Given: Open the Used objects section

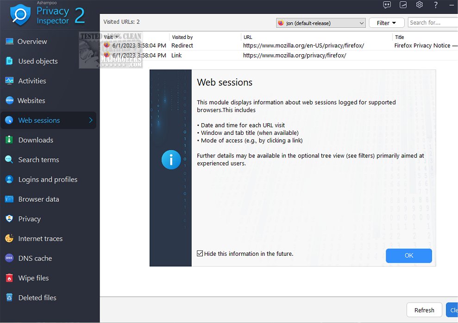Looking at the screenshot, I should [38, 61].
